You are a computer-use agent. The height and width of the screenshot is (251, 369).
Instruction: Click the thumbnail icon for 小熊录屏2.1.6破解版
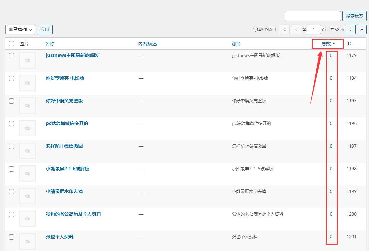(x=27, y=173)
